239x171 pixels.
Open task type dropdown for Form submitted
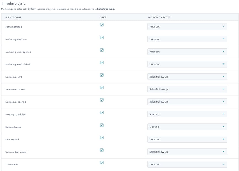coord(187,26)
